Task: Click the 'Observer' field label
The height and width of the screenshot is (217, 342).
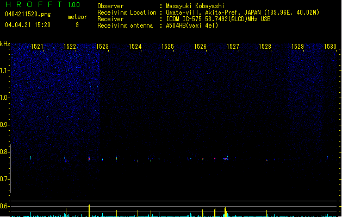Action: 110,6
